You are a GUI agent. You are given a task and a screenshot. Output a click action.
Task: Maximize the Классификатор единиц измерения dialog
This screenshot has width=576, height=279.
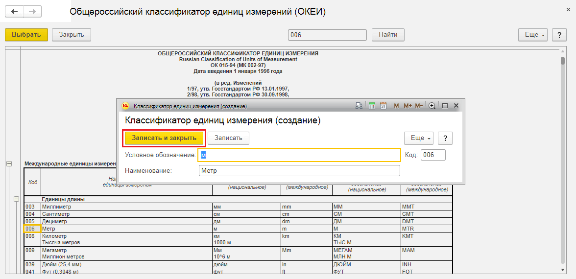coord(445,106)
